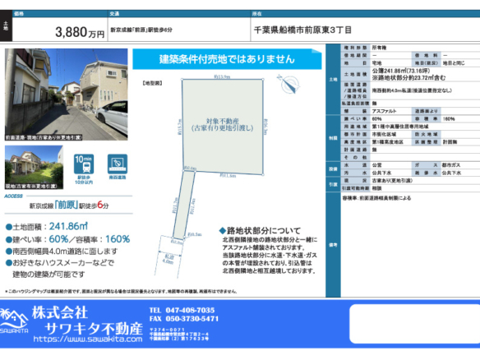Click the 都市ガス value
Viewport: 480px width, 360px height.
(x=451, y=165)
